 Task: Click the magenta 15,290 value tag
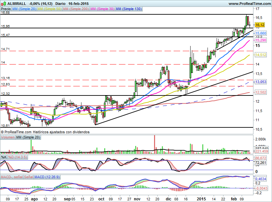[x=261, y=40]
